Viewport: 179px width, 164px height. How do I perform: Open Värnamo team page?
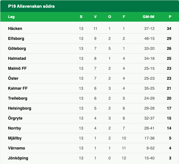coord(16,148)
